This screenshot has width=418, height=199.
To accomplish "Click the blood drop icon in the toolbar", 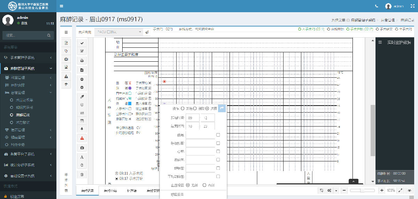I will pos(82,129).
